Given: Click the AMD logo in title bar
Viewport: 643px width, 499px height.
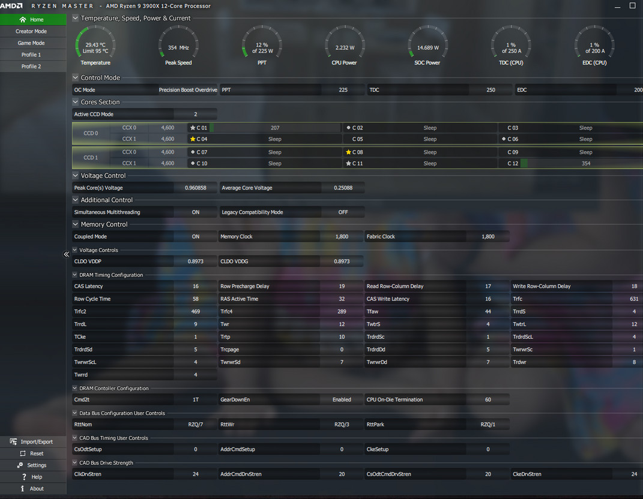Looking at the screenshot, I should pos(11,6).
